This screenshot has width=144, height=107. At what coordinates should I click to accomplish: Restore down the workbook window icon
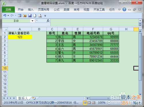coord(134,9)
